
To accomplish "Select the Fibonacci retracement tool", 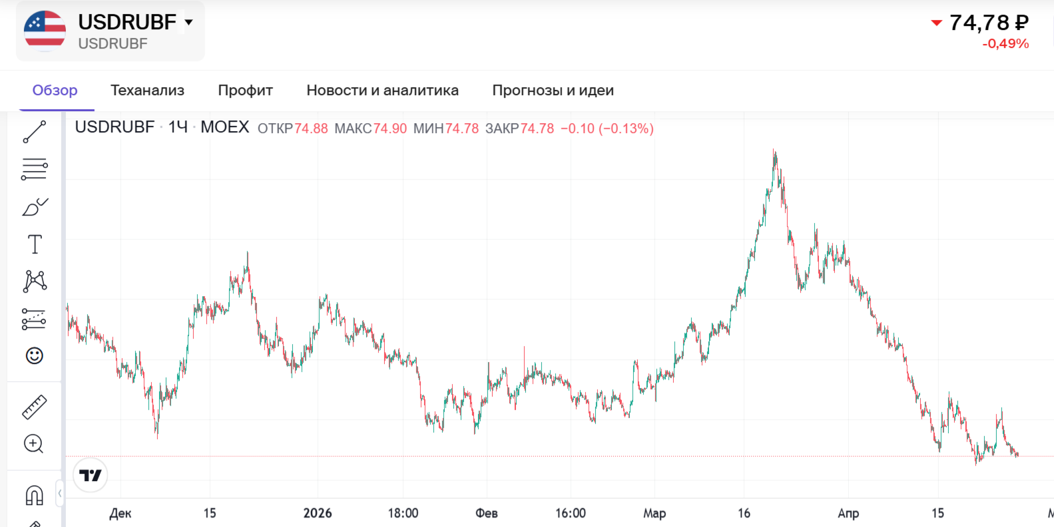I will [x=35, y=169].
